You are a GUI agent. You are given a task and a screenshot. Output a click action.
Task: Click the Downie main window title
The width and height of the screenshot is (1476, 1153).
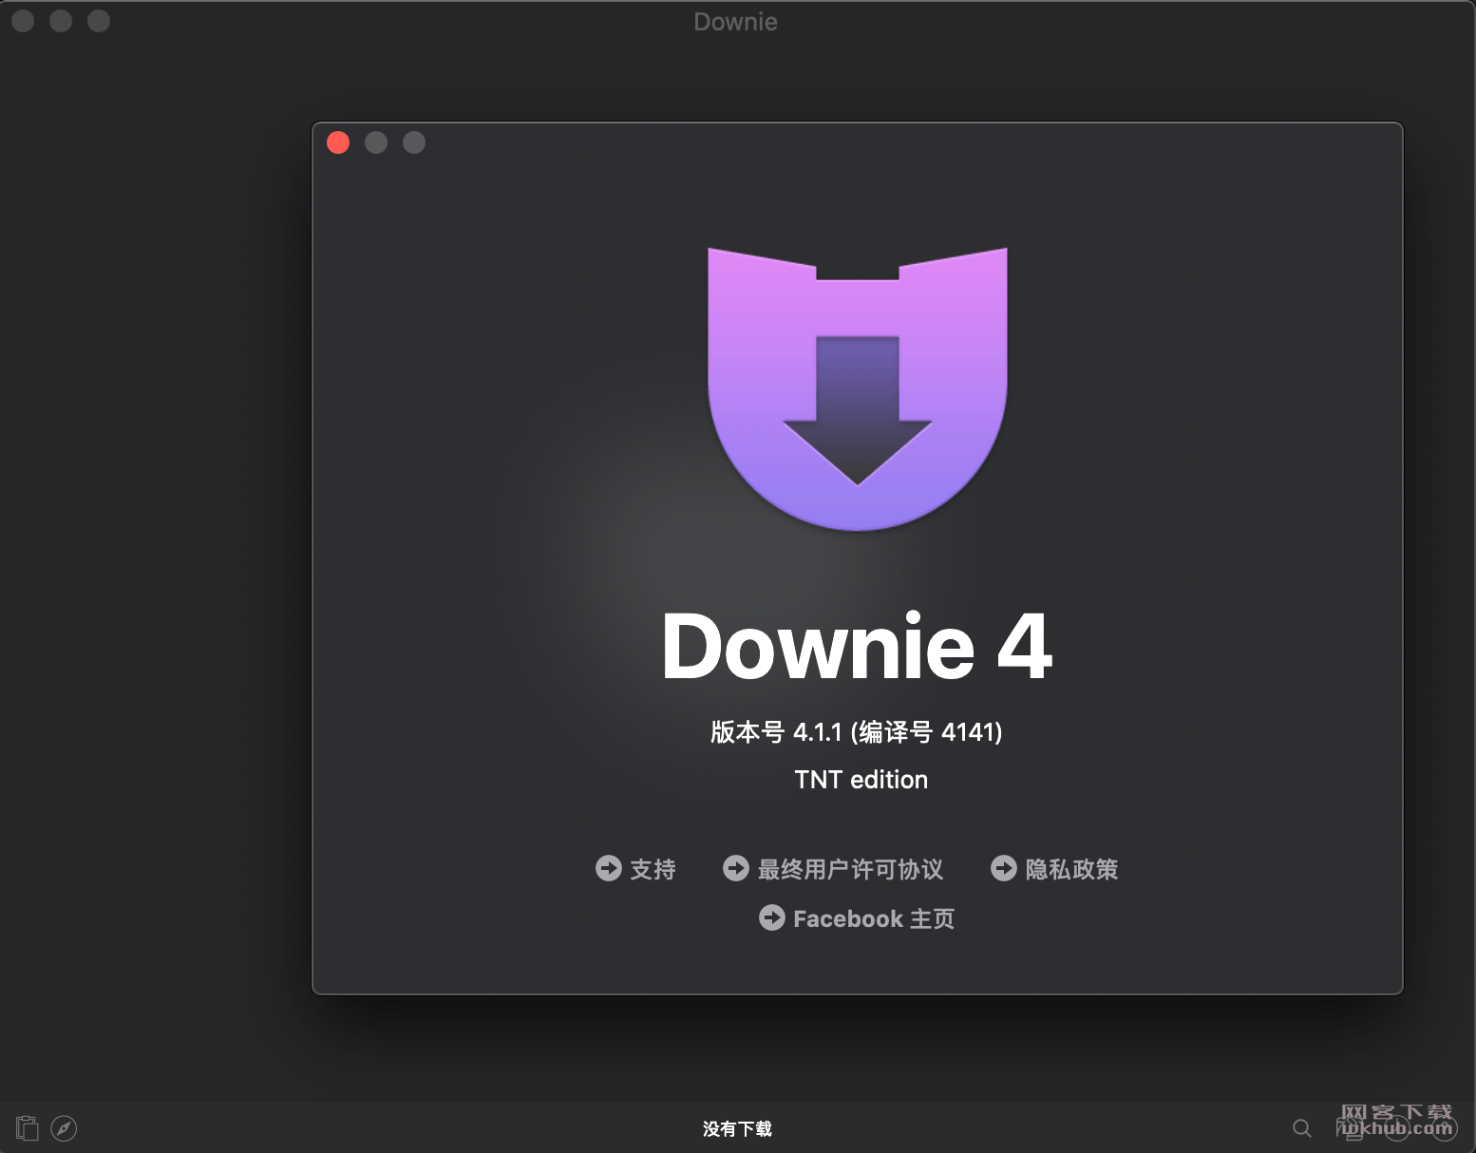pyautogui.click(x=736, y=22)
